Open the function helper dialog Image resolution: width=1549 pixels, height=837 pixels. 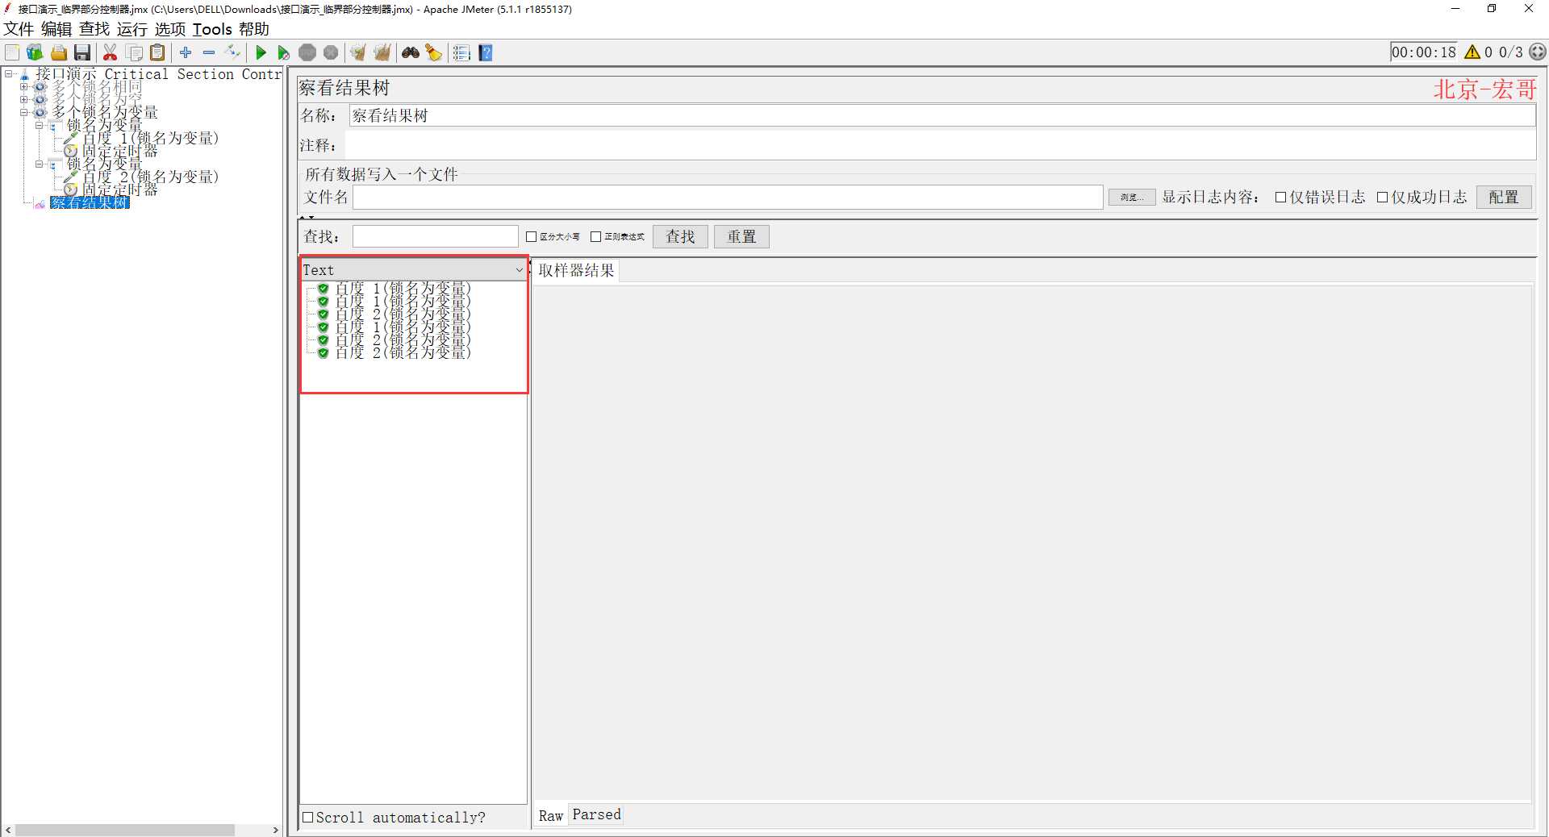point(461,52)
